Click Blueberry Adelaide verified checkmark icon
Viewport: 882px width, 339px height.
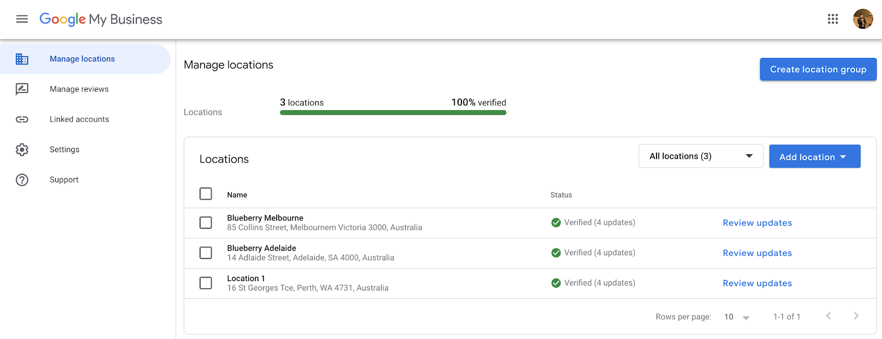click(556, 253)
